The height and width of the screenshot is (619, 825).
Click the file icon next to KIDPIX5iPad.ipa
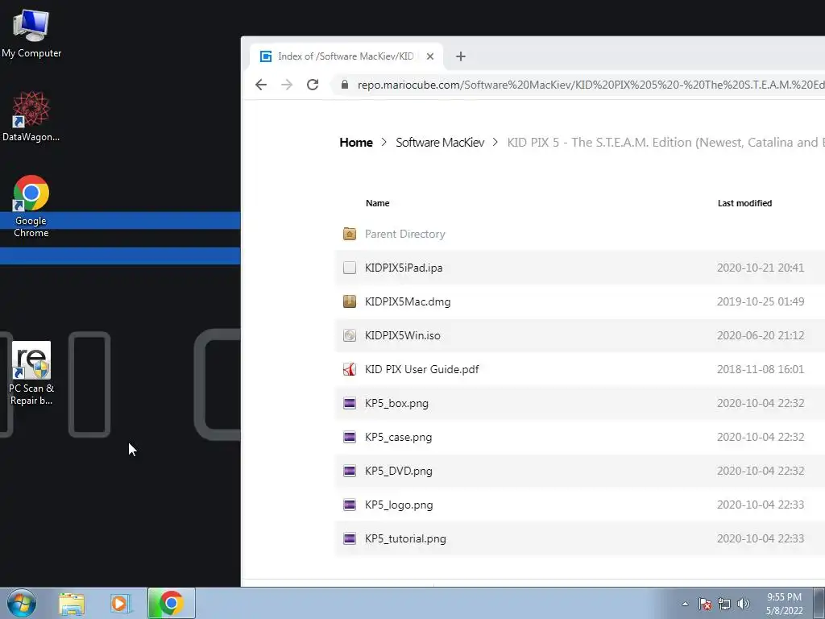pos(350,268)
